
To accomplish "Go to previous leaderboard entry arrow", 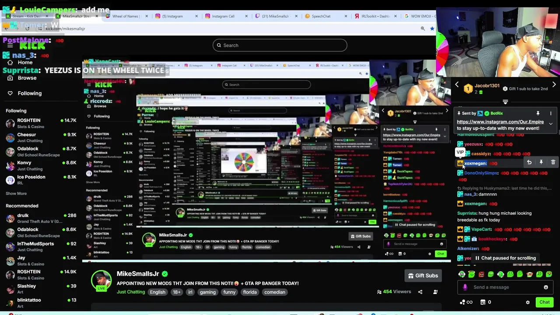I will coord(457,85).
